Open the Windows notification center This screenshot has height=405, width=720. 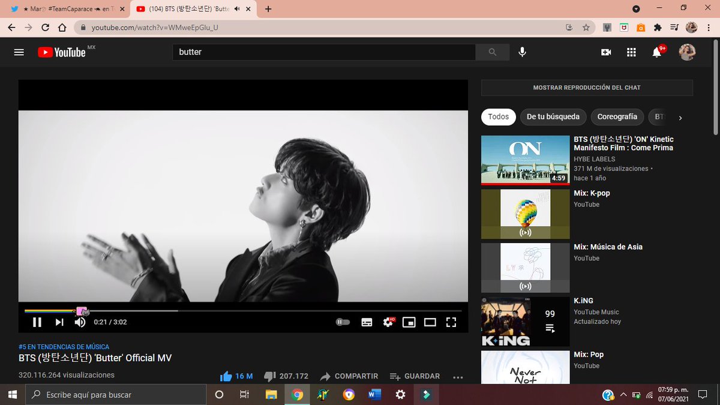pos(703,395)
